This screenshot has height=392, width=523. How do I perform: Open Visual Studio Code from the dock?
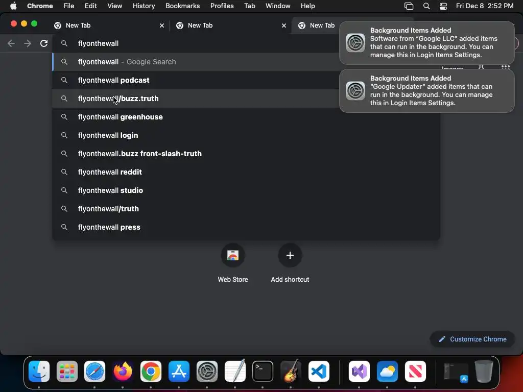pos(319,372)
